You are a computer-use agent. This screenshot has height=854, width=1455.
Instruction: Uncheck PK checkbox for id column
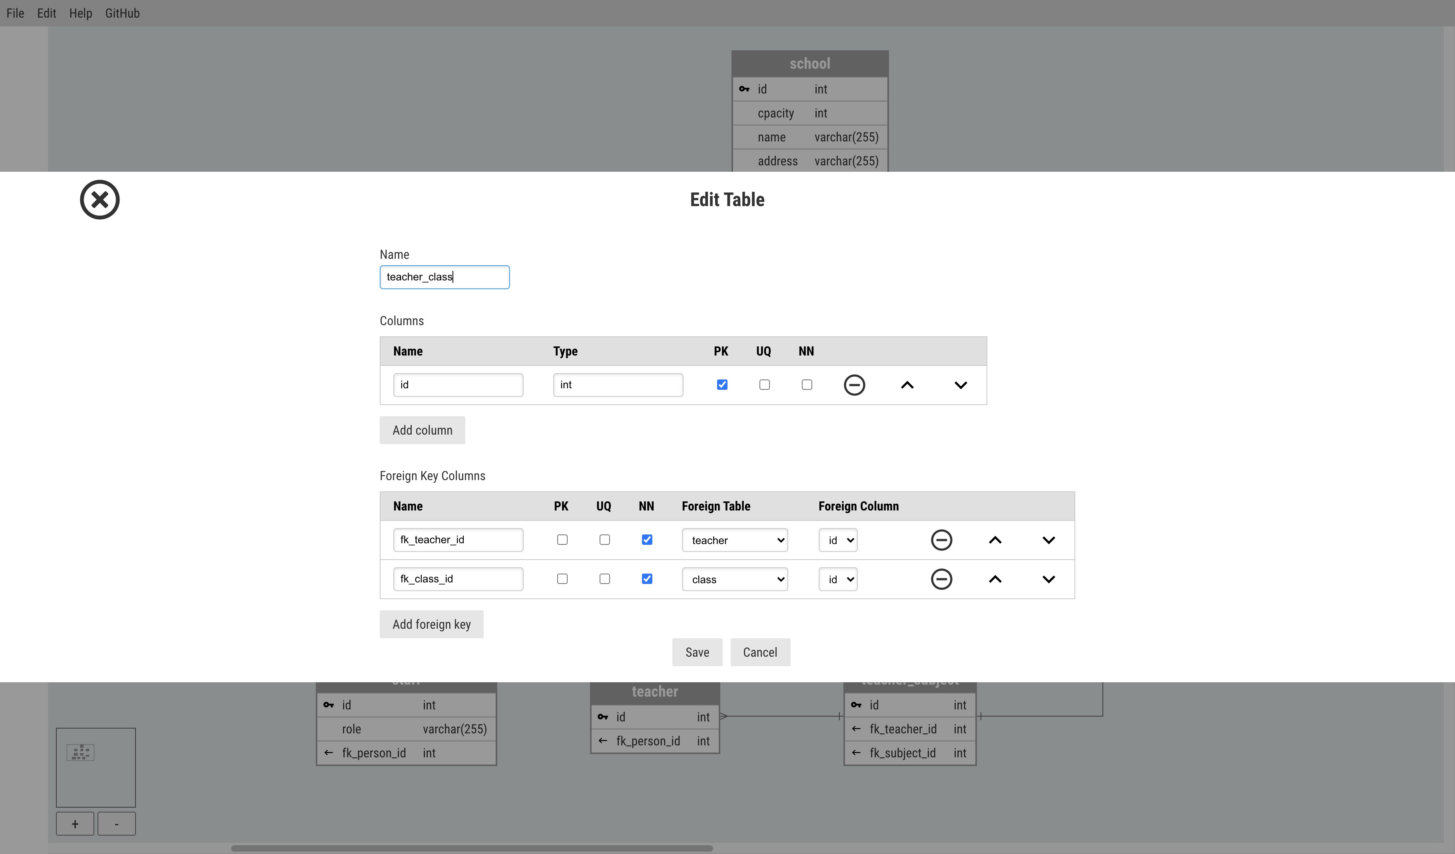(722, 385)
